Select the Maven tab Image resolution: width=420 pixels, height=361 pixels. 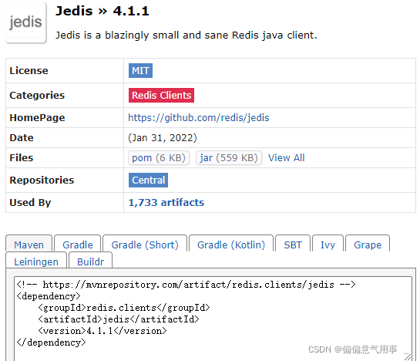click(x=29, y=244)
